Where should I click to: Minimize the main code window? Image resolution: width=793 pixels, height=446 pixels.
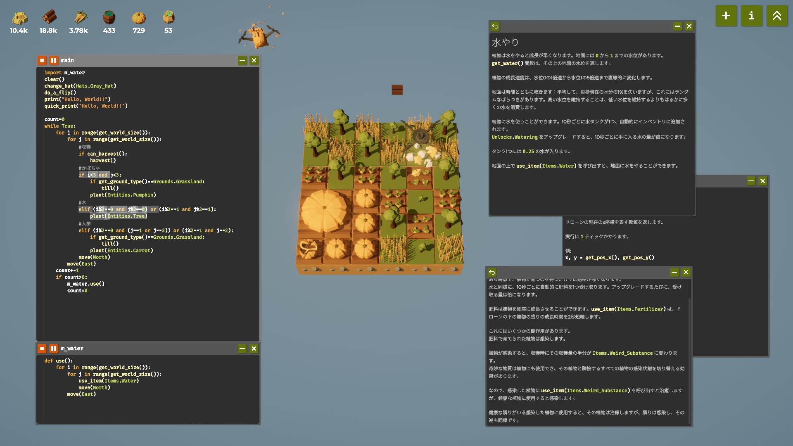[242, 60]
